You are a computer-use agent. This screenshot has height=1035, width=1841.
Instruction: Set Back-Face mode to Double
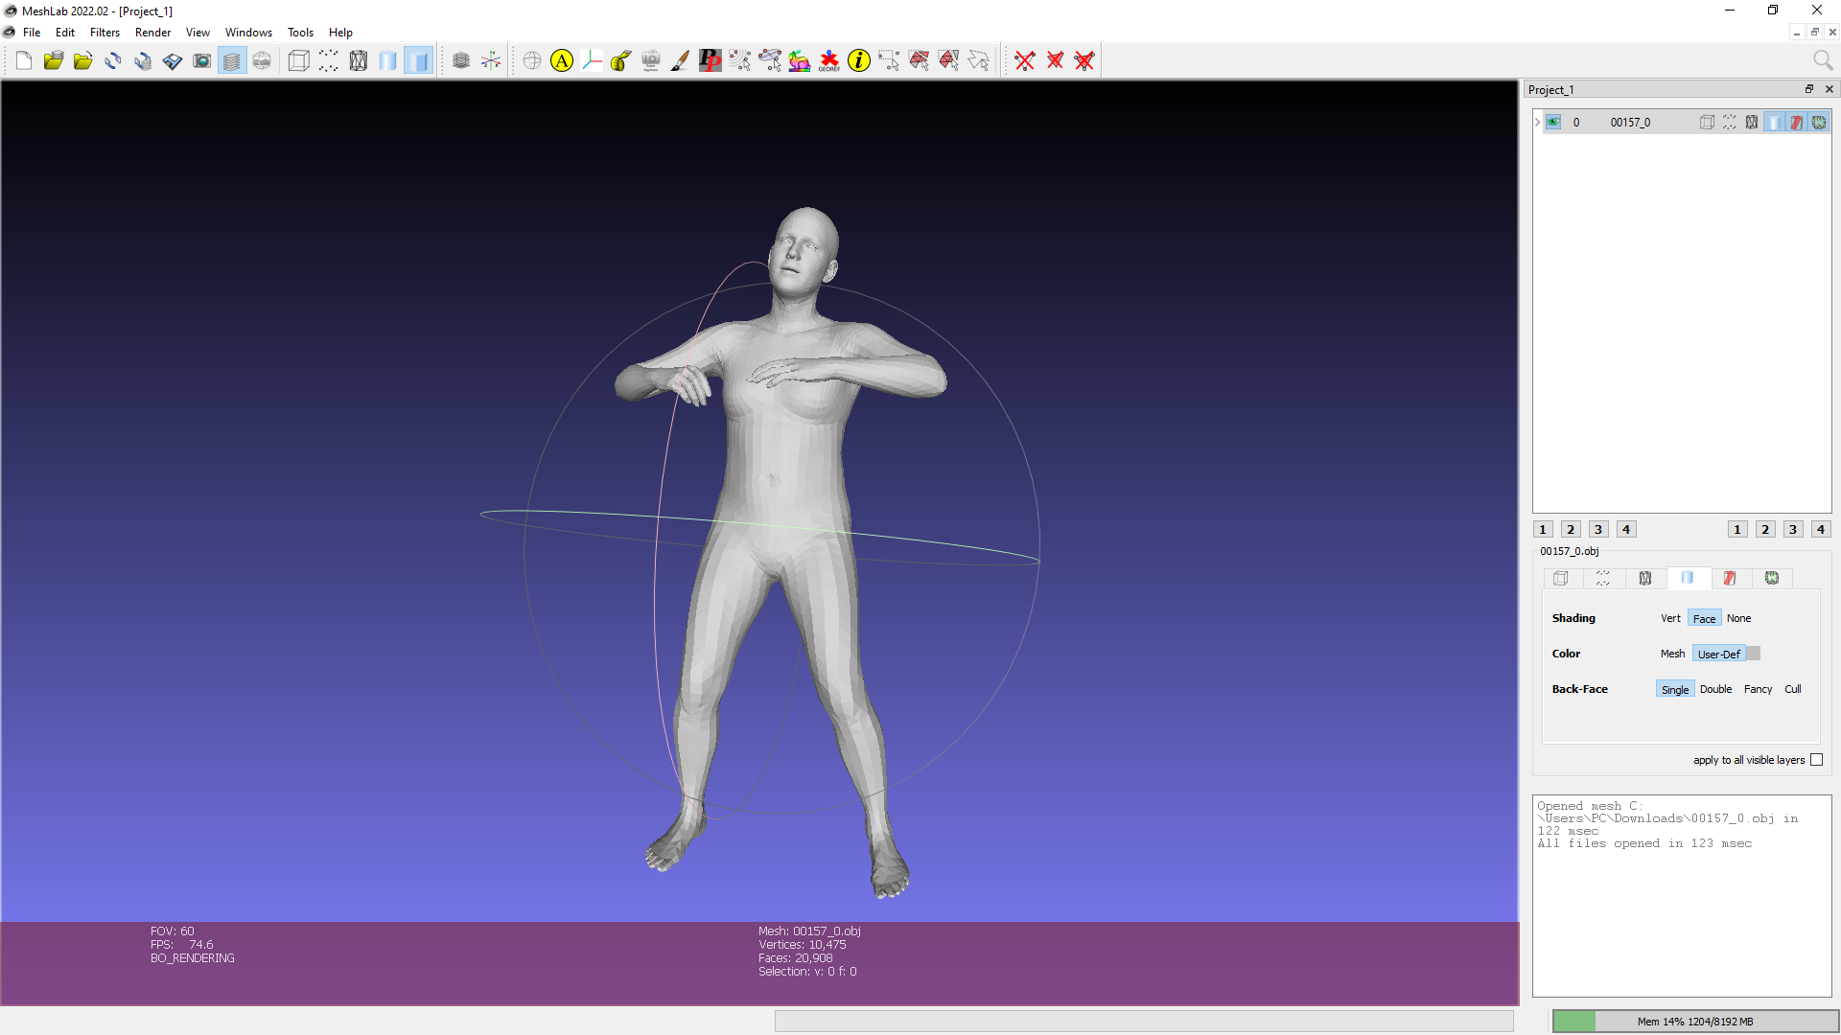tap(1715, 689)
